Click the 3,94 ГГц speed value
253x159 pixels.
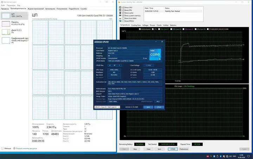tap(51, 127)
